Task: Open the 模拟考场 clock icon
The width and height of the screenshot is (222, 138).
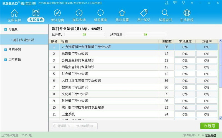Action: coord(79,13)
